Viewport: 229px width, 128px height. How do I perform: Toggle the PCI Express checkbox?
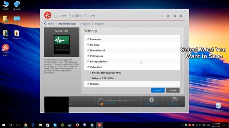point(88,56)
